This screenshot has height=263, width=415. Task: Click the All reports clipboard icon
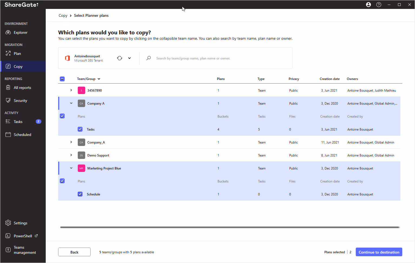coord(8,87)
